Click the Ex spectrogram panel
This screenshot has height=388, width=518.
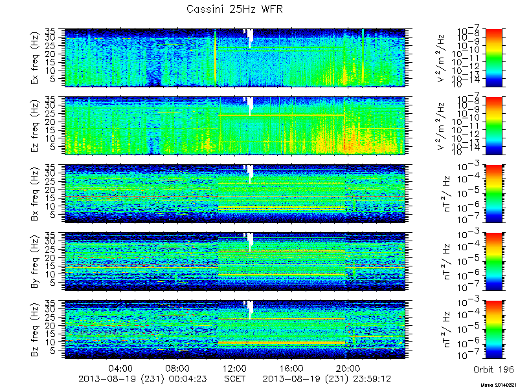pyautogui.click(x=235, y=58)
